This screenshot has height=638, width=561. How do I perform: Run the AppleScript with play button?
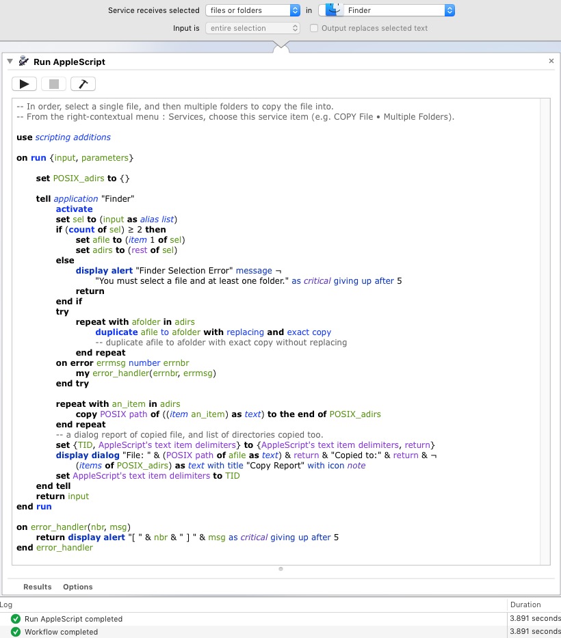(25, 84)
